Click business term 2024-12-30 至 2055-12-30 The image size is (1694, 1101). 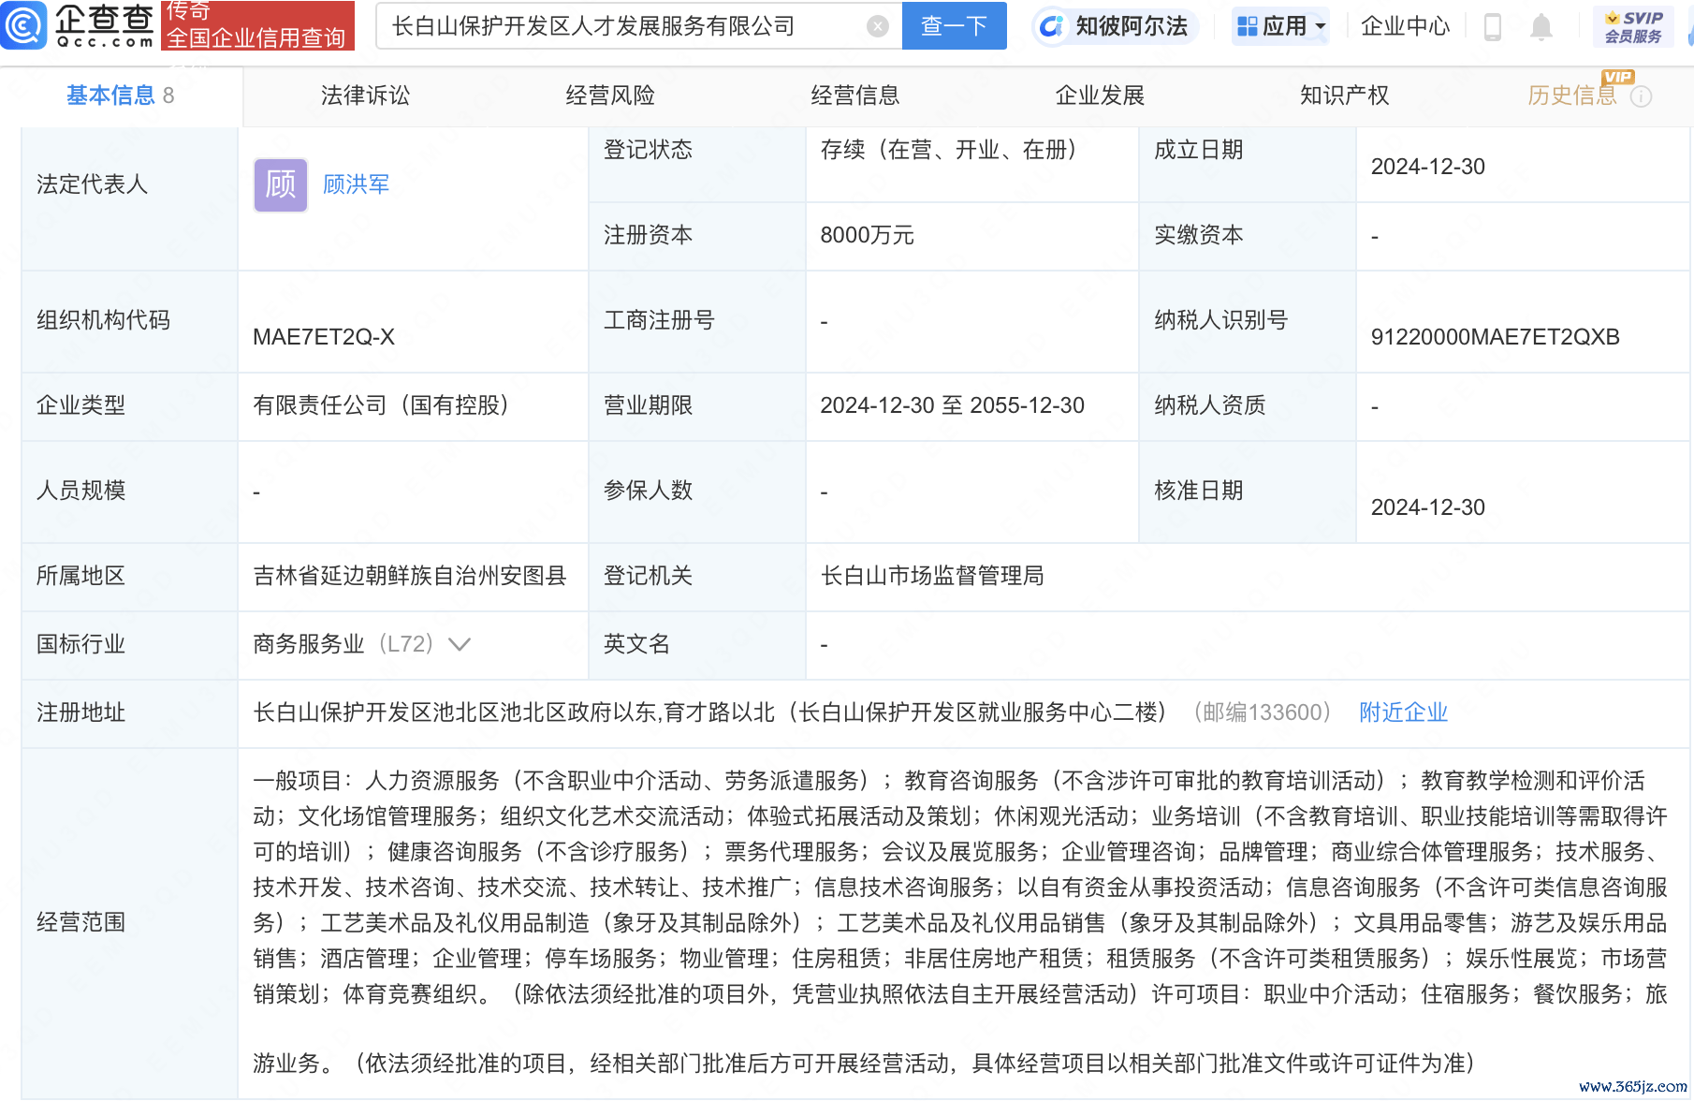952,405
